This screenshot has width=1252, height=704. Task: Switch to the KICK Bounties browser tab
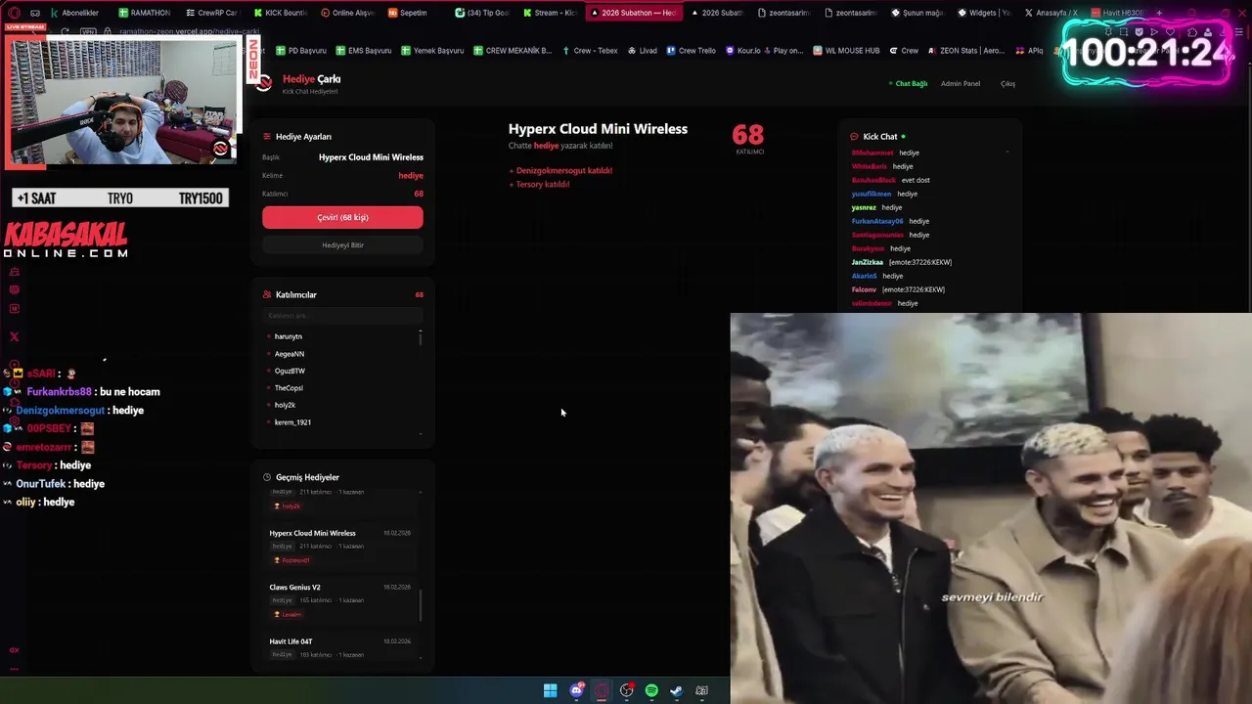point(279,13)
